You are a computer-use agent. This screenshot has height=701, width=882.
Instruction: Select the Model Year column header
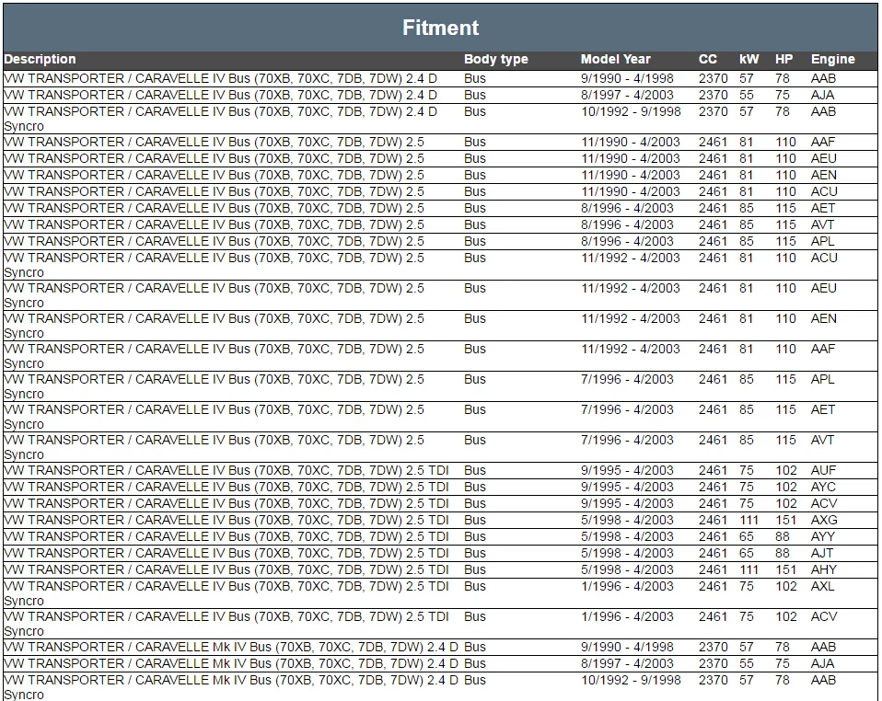(615, 59)
